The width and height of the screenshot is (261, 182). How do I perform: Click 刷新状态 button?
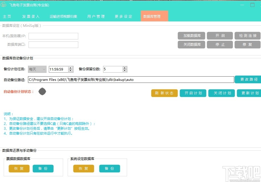pos(164,93)
